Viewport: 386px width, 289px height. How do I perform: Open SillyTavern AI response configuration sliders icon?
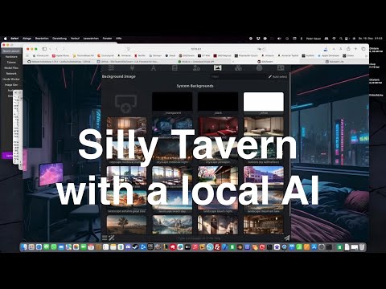[x=111, y=68]
